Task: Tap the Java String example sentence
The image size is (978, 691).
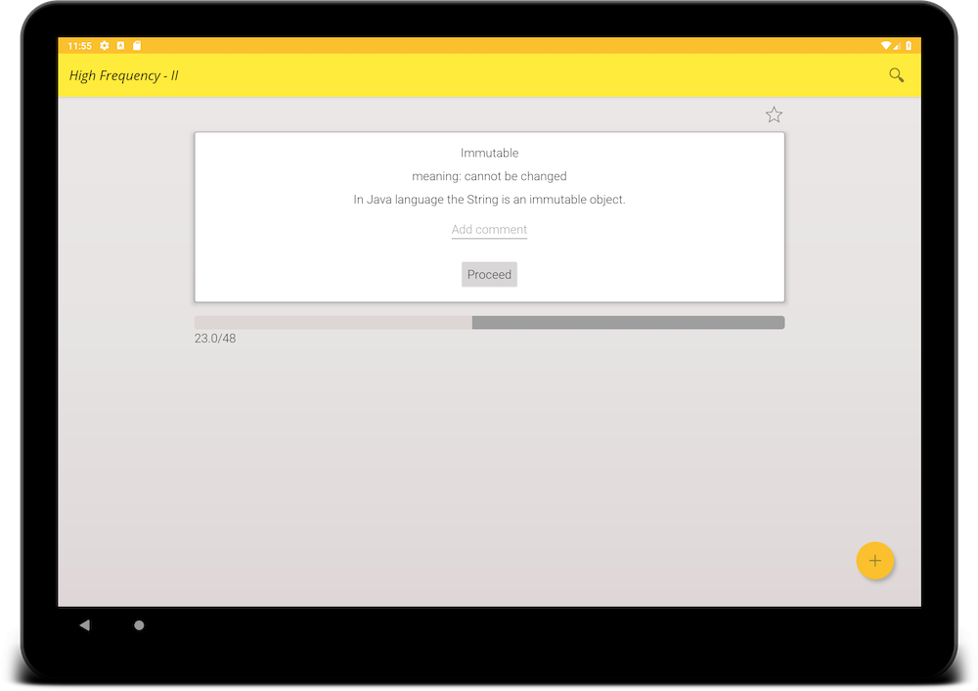Action: (489, 200)
